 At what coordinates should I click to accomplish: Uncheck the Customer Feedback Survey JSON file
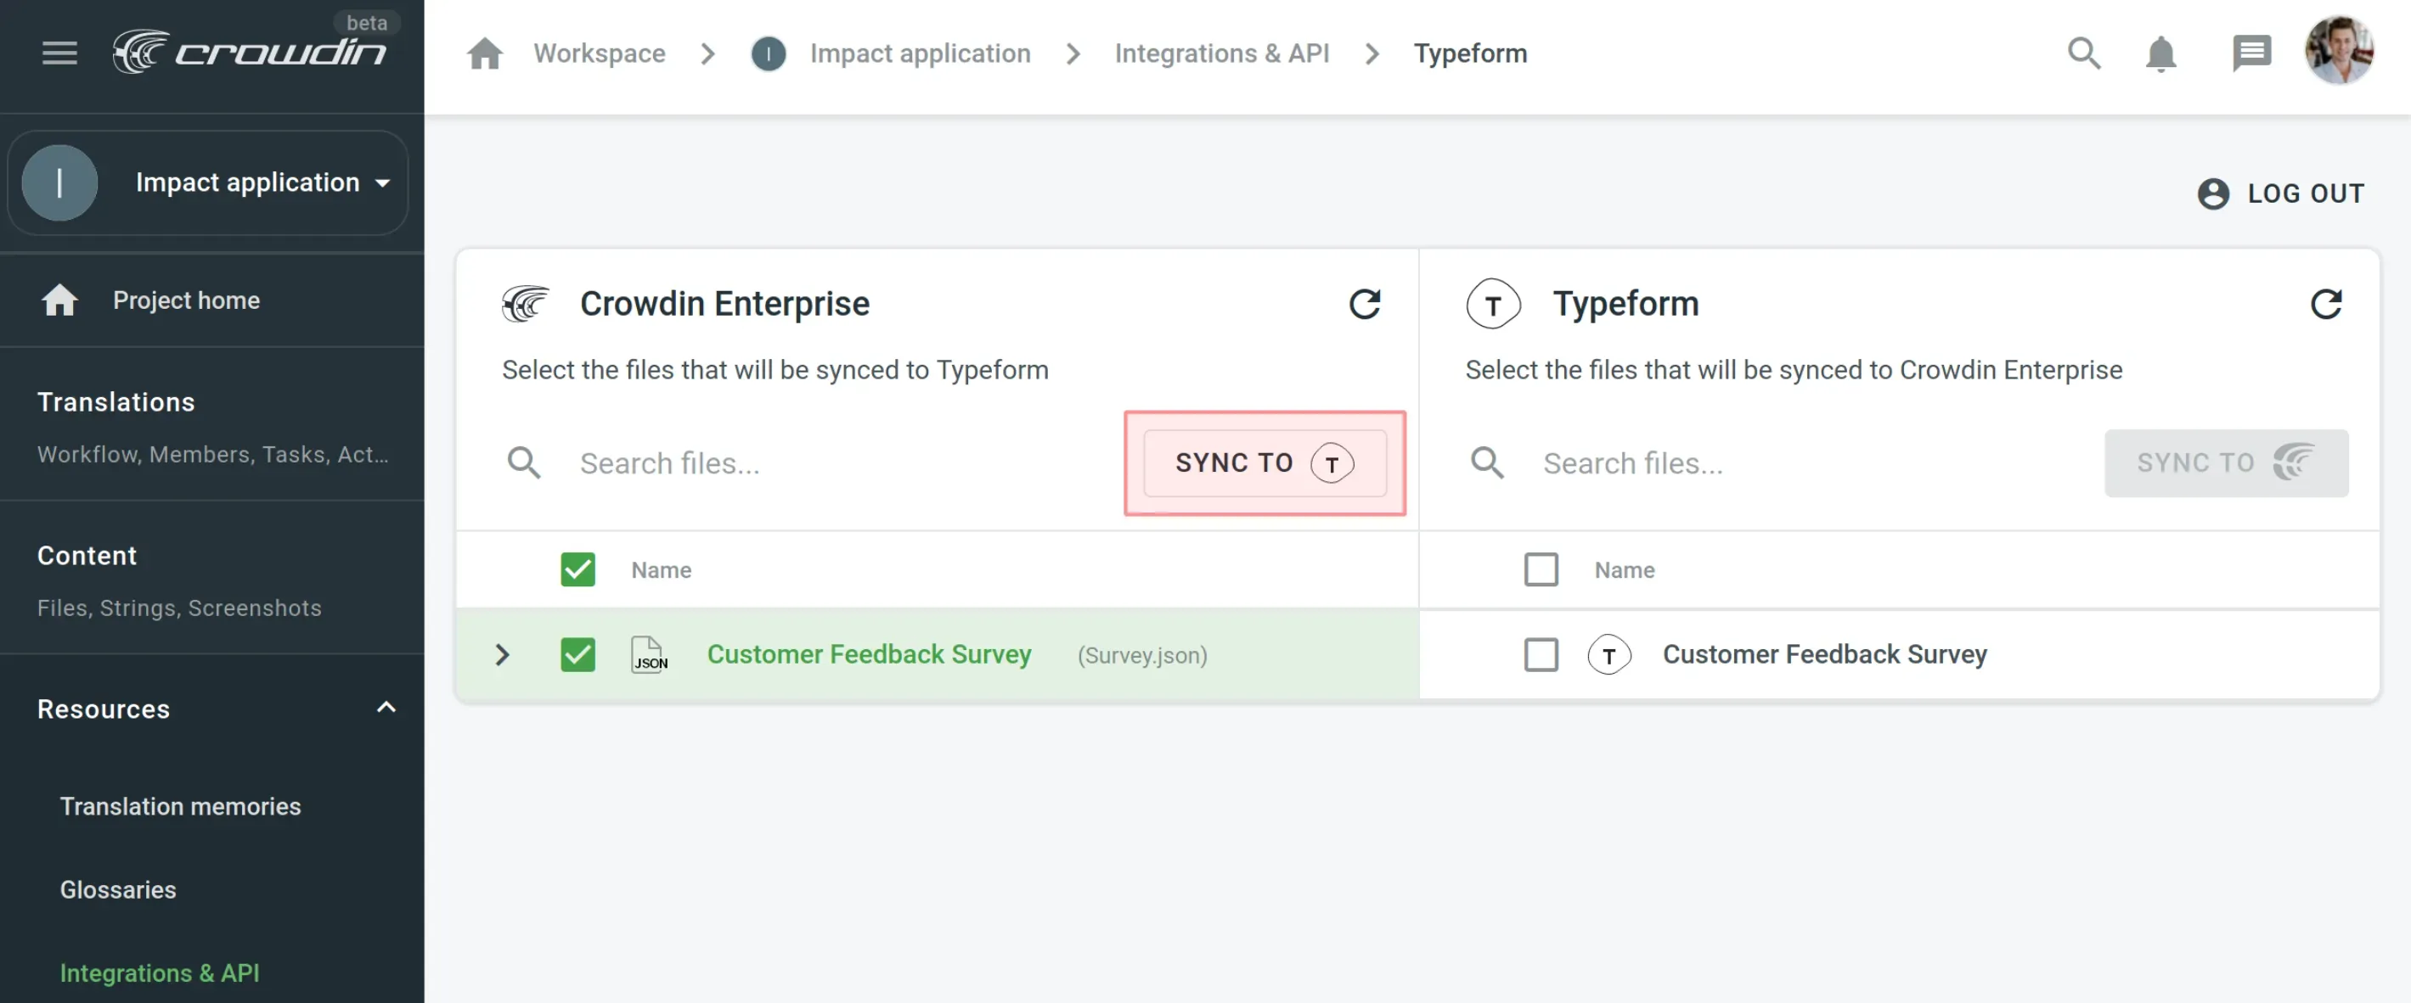click(577, 654)
